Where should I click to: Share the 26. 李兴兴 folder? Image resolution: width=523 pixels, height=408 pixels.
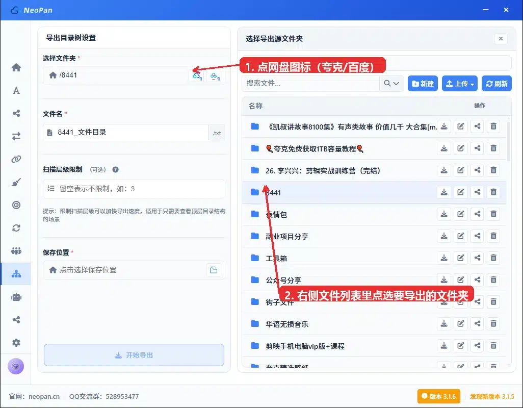point(477,170)
